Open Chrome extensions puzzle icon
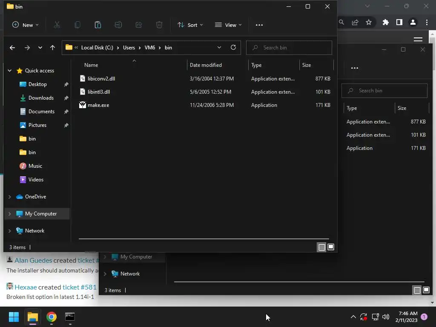436x327 pixels. coord(386,22)
